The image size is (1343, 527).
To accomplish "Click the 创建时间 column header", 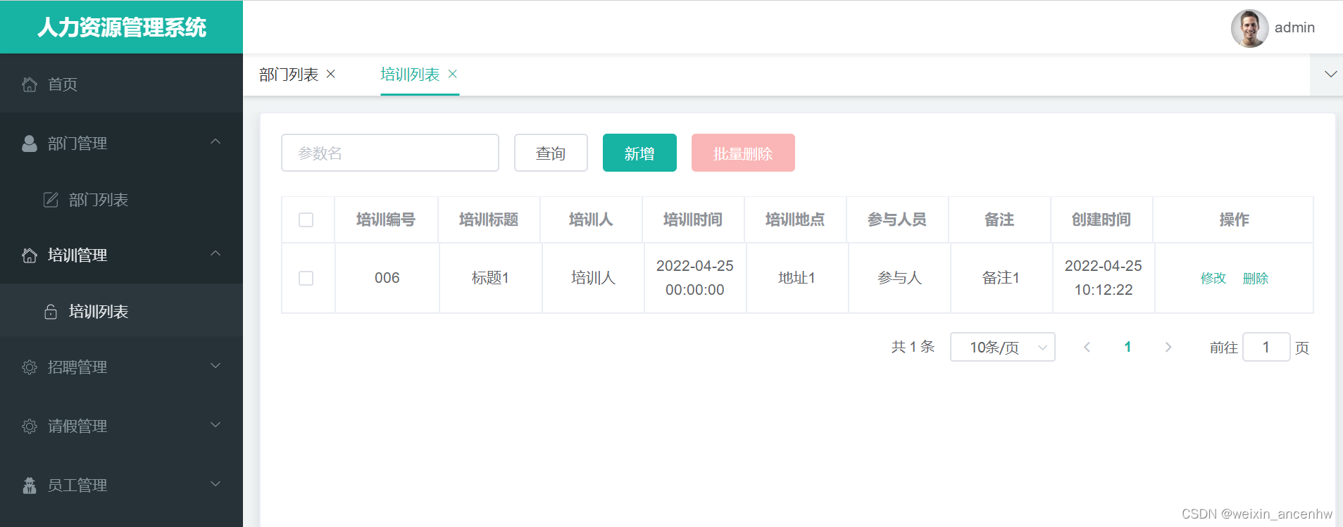I will [x=1101, y=220].
